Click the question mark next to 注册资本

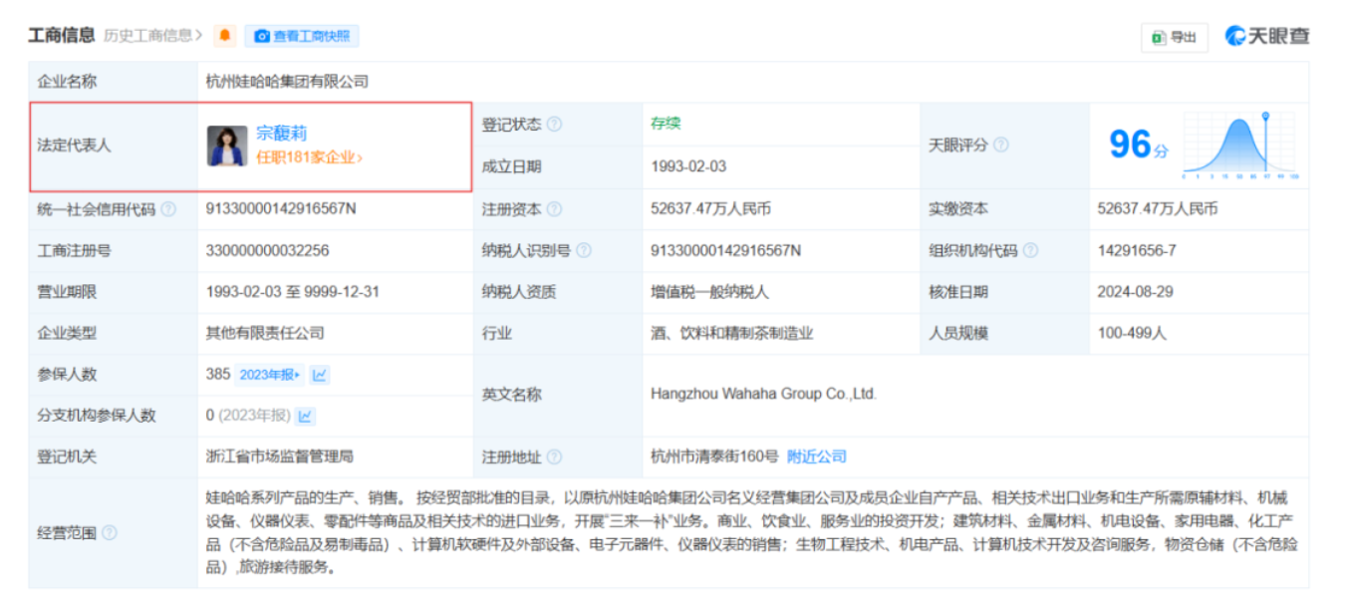click(x=554, y=209)
